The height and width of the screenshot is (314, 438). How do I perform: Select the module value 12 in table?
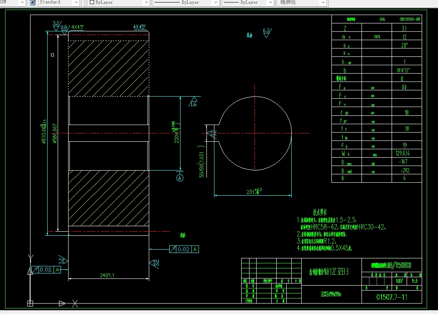click(x=404, y=37)
